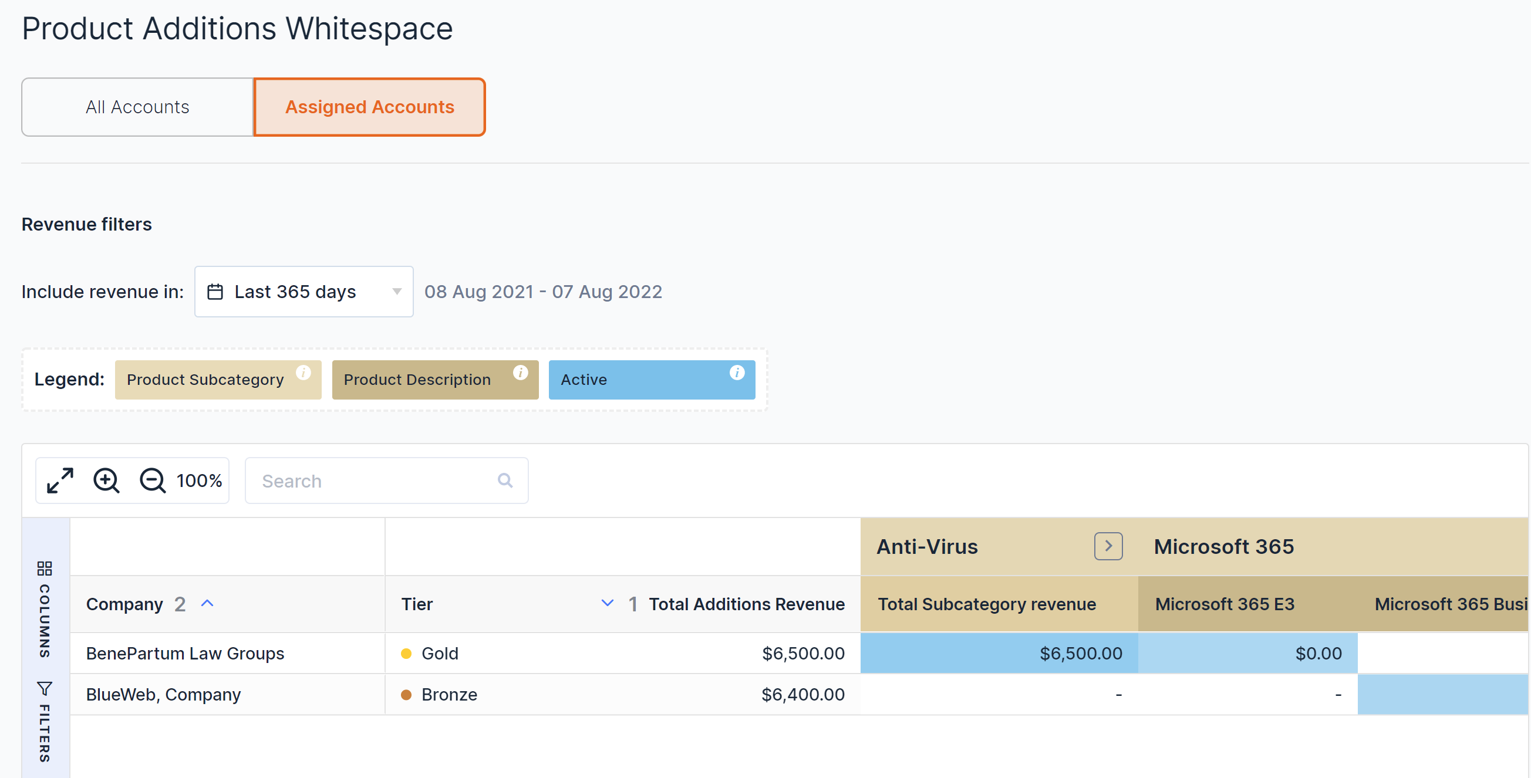Viewport: 1531px width, 778px height.
Task: Sort by Total Additions Revenue header
Action: [x=747, y=604]
